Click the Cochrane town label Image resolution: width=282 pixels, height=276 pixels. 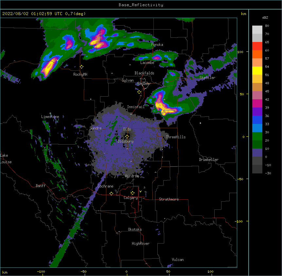[105, 186]
